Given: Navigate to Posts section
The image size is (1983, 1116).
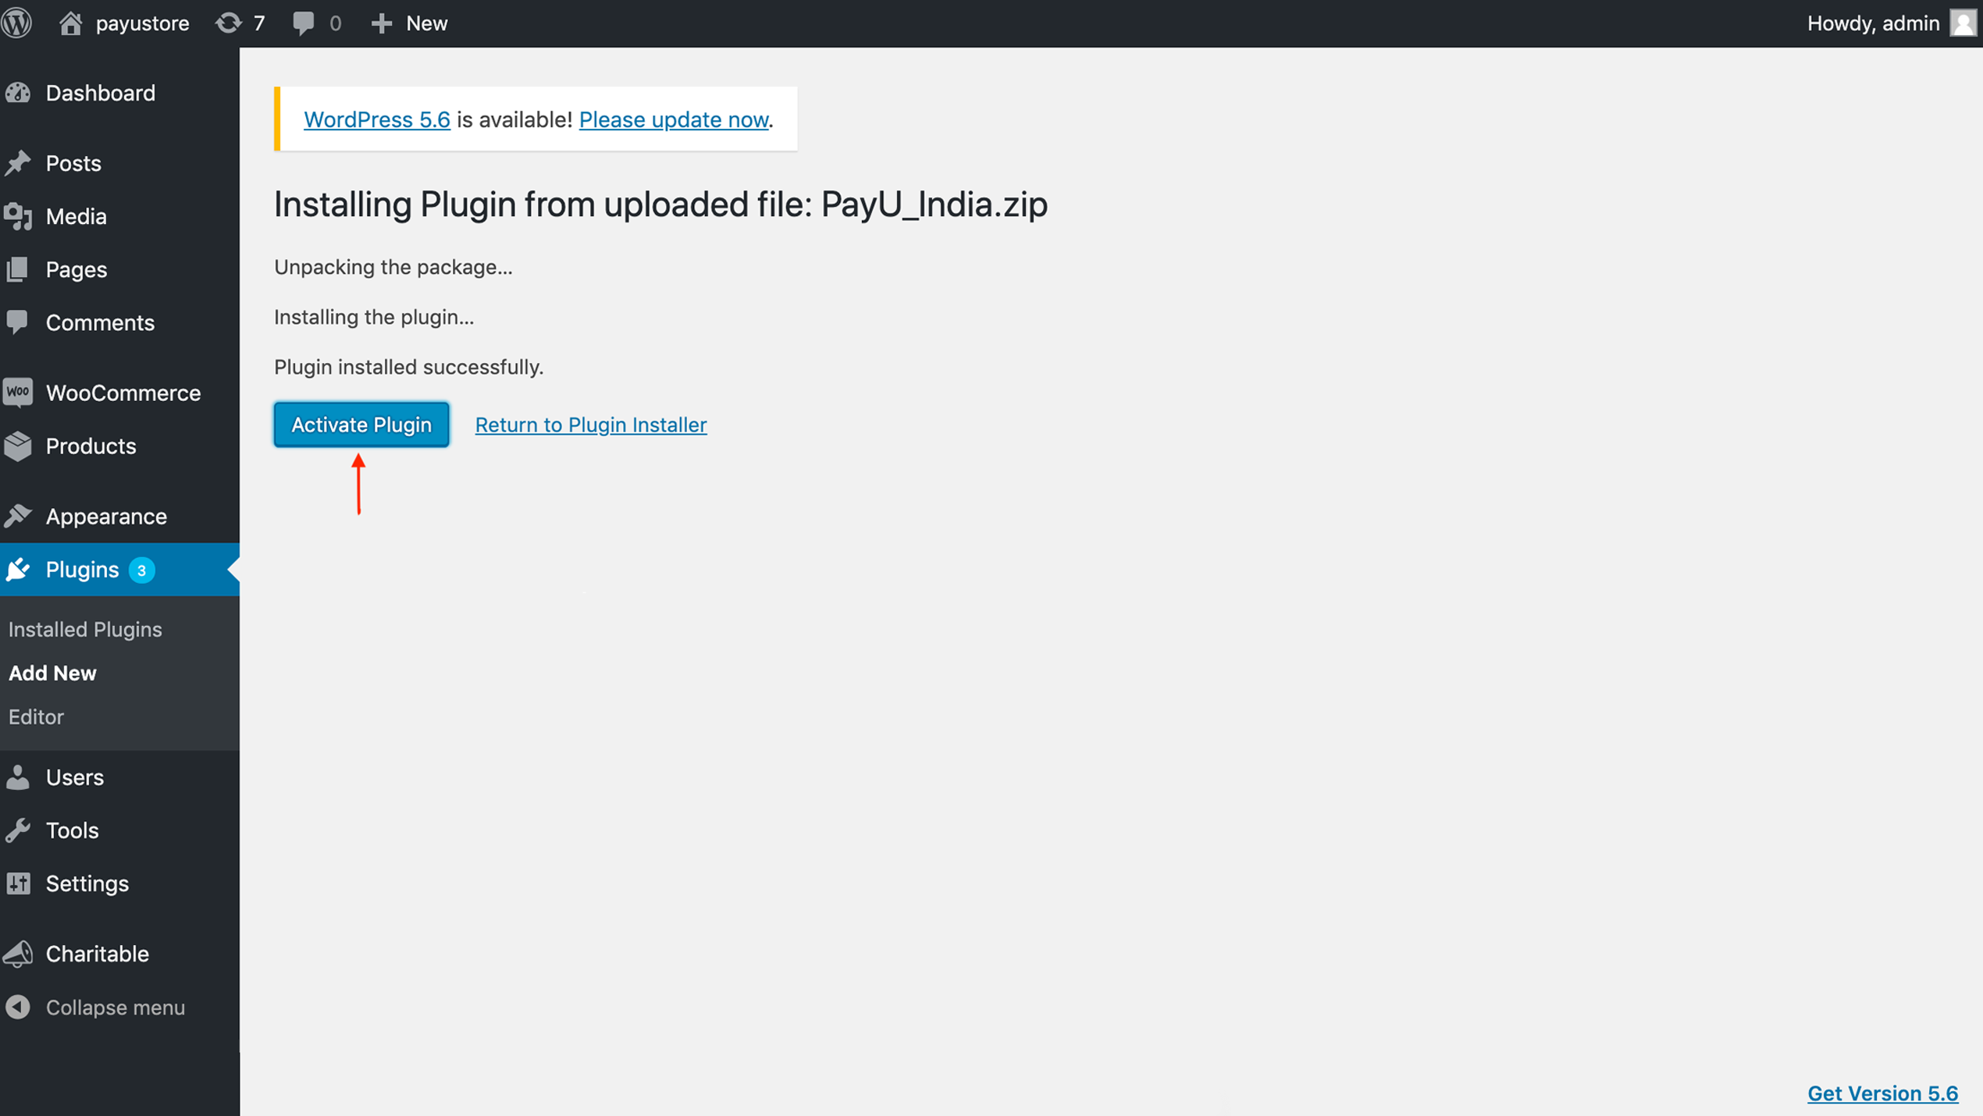Looking at the screenshot, I should pos(73,163).
